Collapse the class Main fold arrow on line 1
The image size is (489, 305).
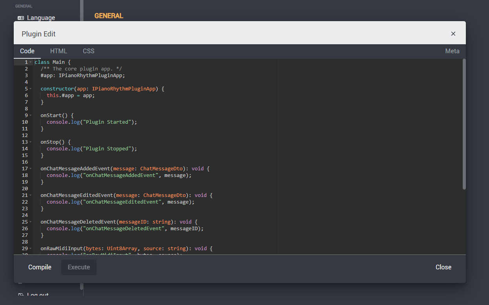pos(31,62)
